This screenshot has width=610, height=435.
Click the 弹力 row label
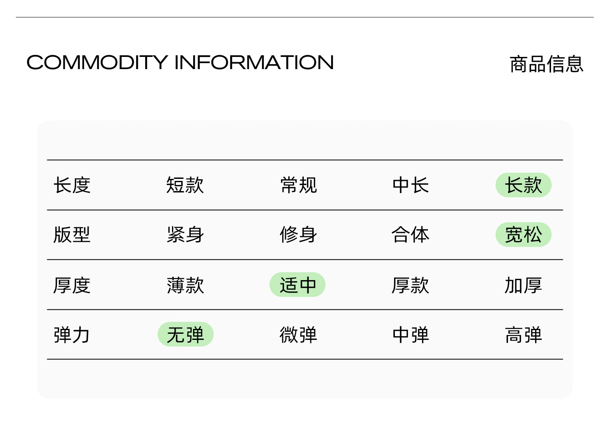tap(72, 335)
